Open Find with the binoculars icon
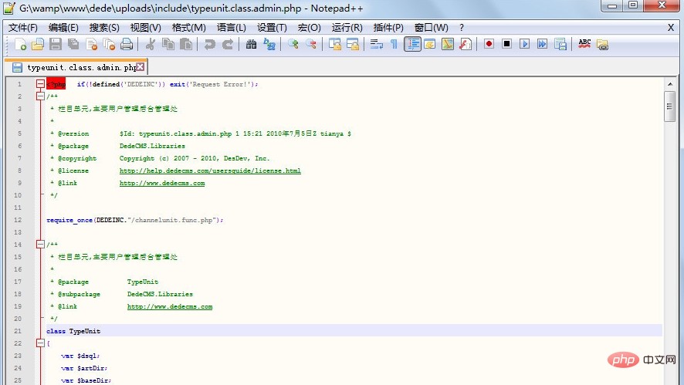The width and height of the screenshot is (684, 385). pyautogui.click(x=251, y=44)
